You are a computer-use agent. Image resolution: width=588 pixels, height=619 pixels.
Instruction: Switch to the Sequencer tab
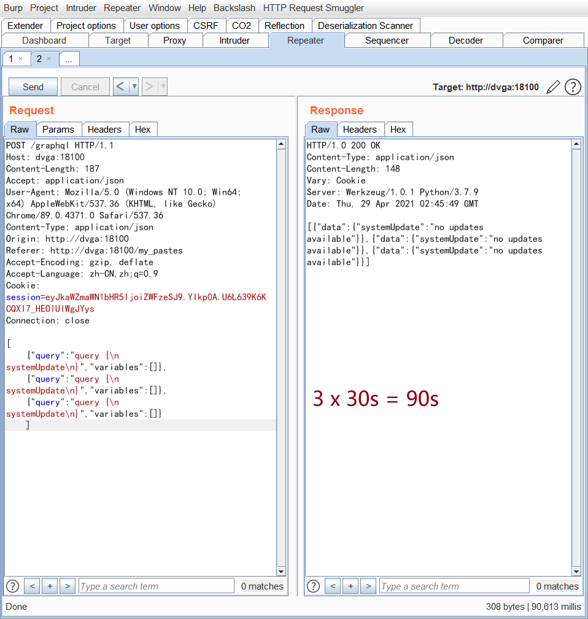click(387, 41)
